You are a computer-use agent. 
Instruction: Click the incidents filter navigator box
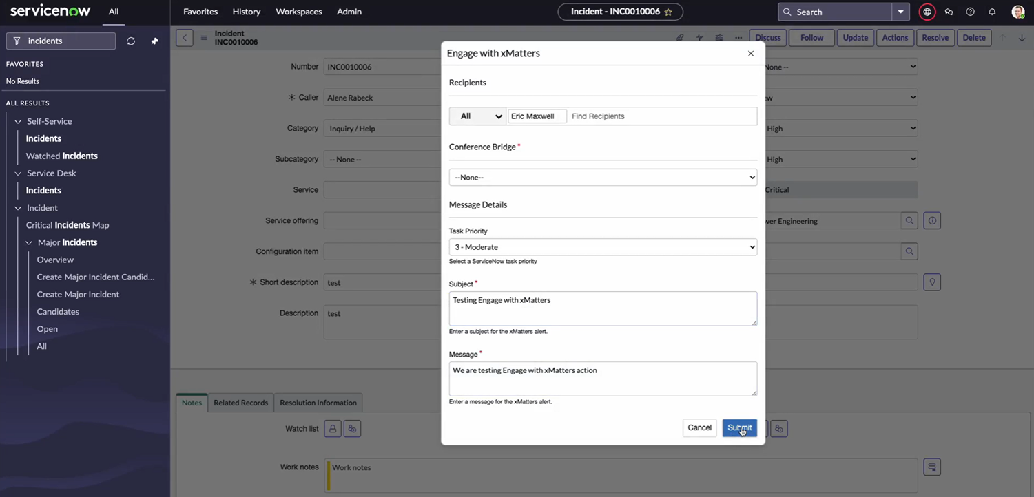click(x=61, y=41)
